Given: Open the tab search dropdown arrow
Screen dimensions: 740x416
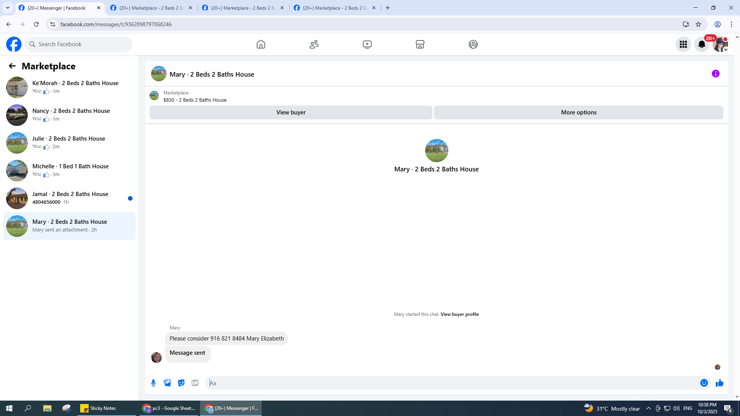Looking at the screenshot, I should tap(8, 8).
